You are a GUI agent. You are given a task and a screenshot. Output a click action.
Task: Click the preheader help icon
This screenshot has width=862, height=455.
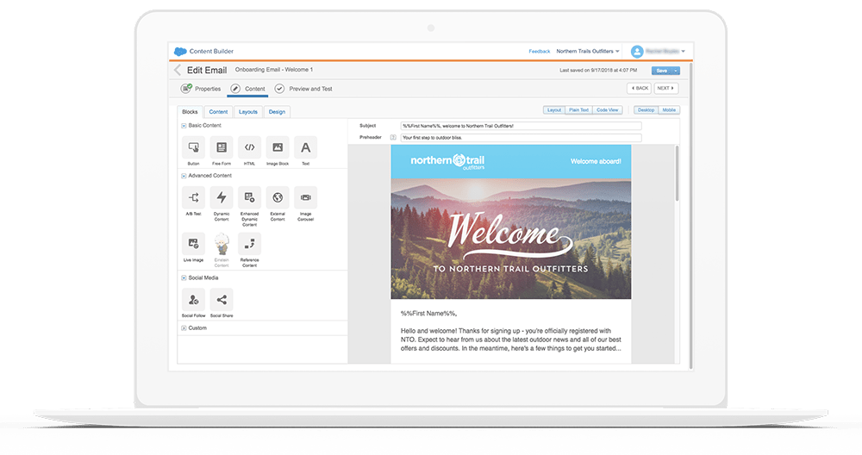point(393,137)
